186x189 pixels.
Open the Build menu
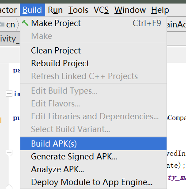click(x=32, y=10)
